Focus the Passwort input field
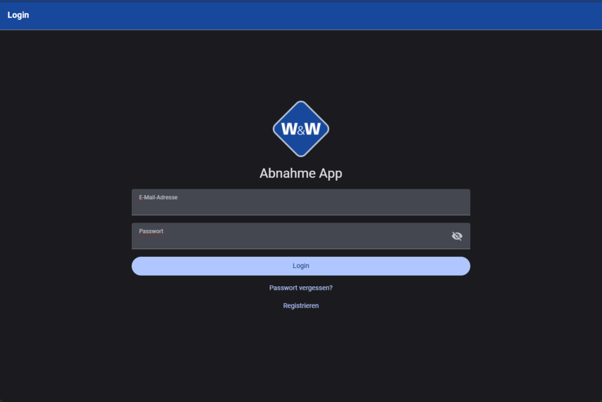 click(300, 236)
